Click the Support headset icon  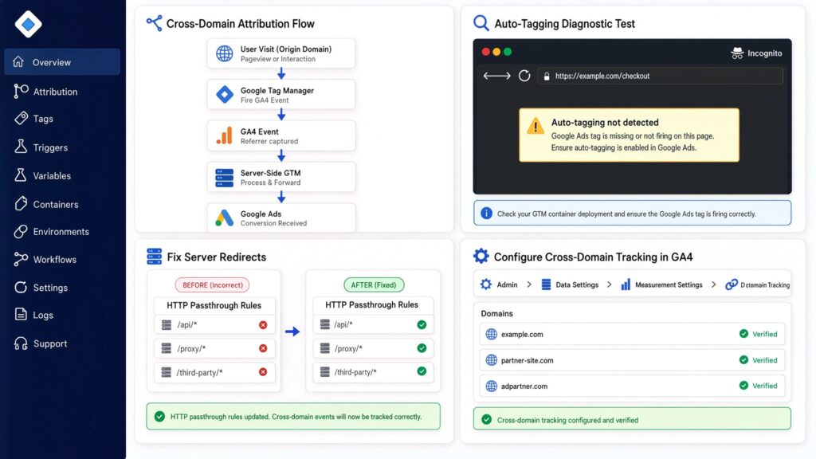click(x=21, y=343)
